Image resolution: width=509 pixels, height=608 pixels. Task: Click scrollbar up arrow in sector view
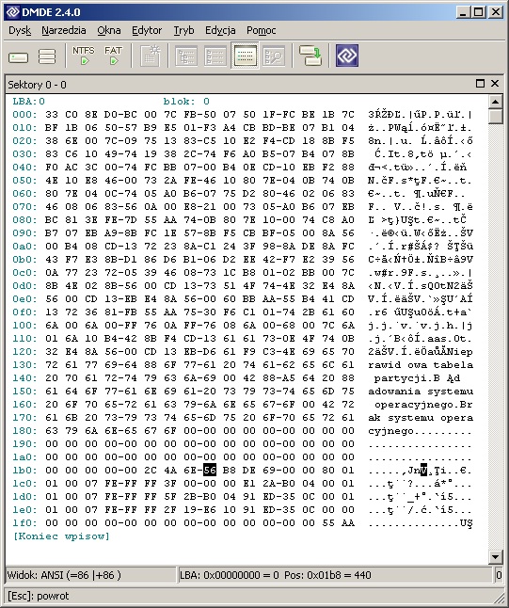(x=496, y=102)
